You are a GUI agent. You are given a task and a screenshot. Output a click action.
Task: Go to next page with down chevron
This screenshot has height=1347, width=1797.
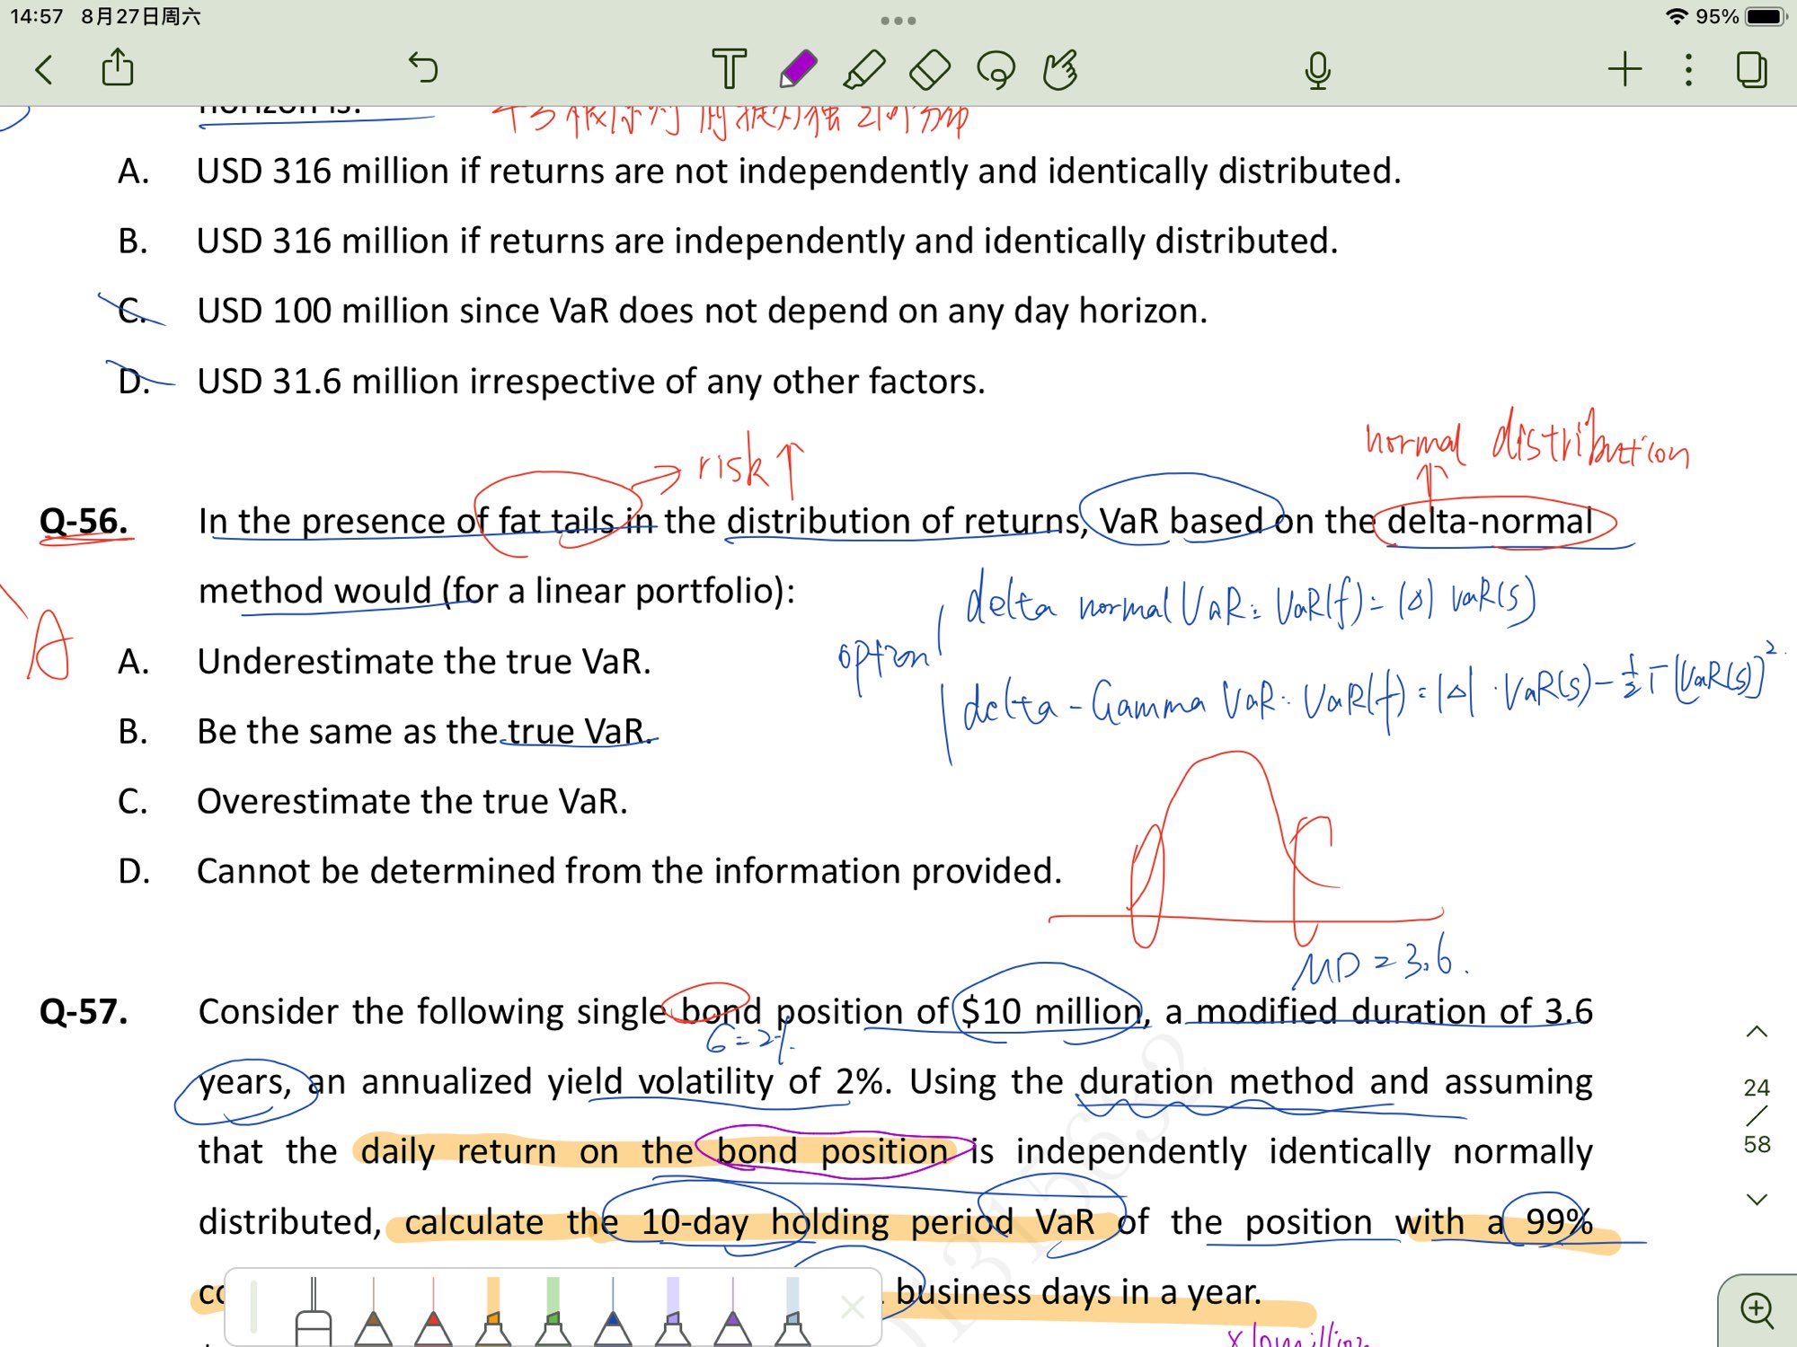pos(1757,1199)
